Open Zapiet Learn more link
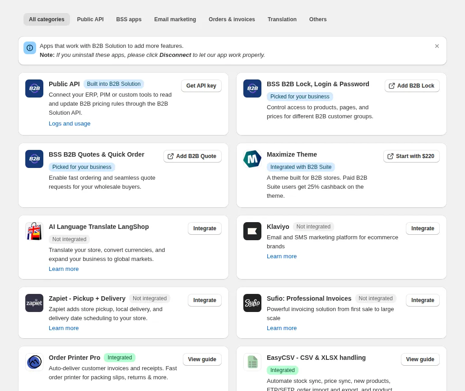The image size is (465, 391). coord(64,328)
